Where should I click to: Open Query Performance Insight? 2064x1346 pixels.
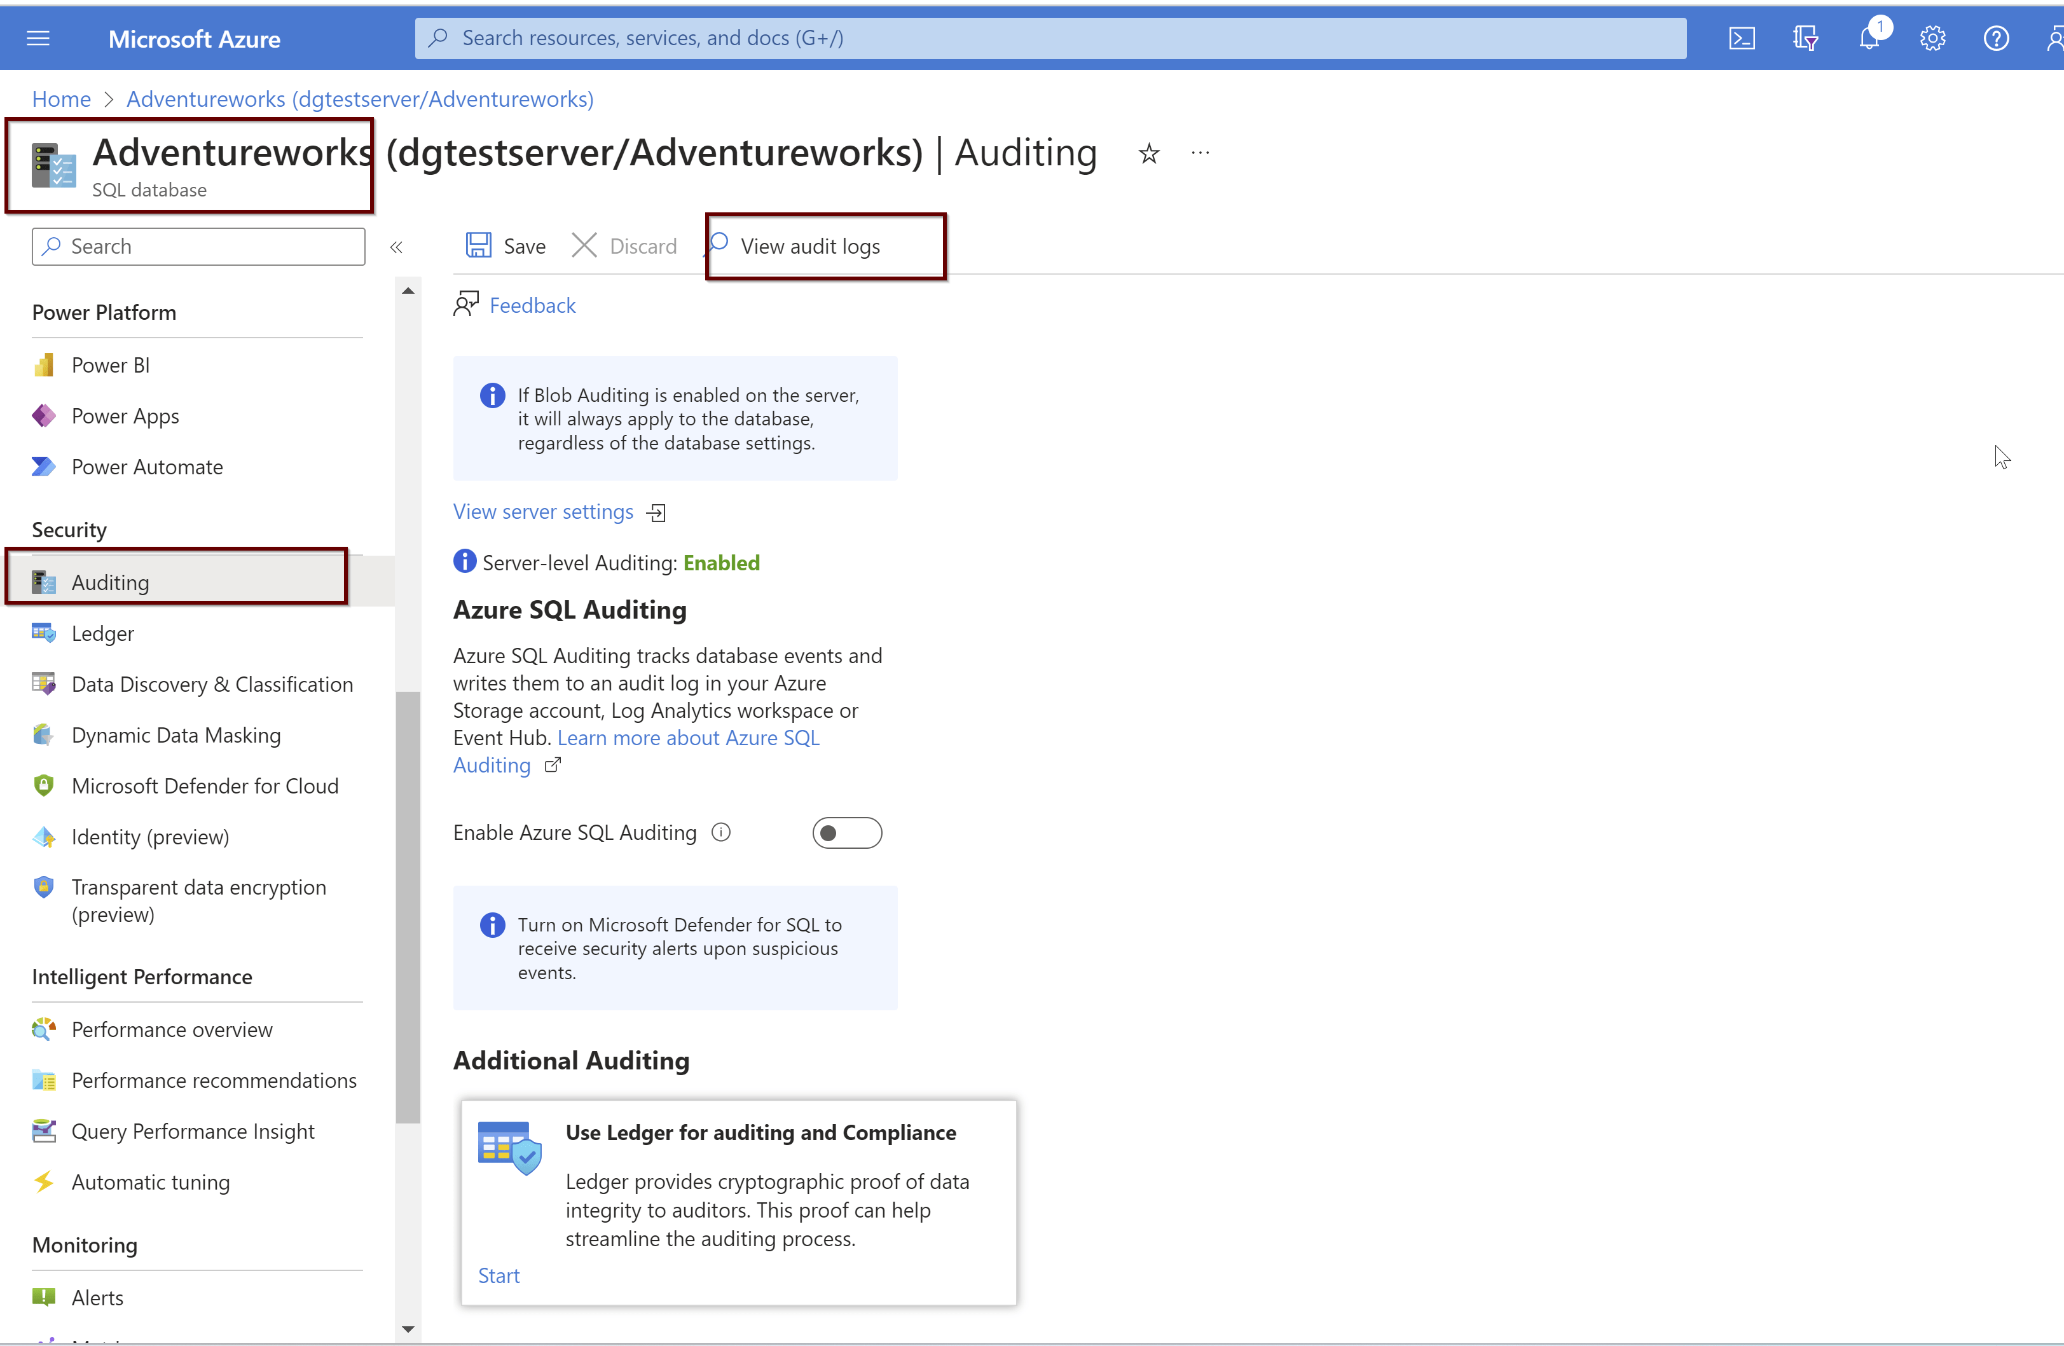[x=193, y=1131]
